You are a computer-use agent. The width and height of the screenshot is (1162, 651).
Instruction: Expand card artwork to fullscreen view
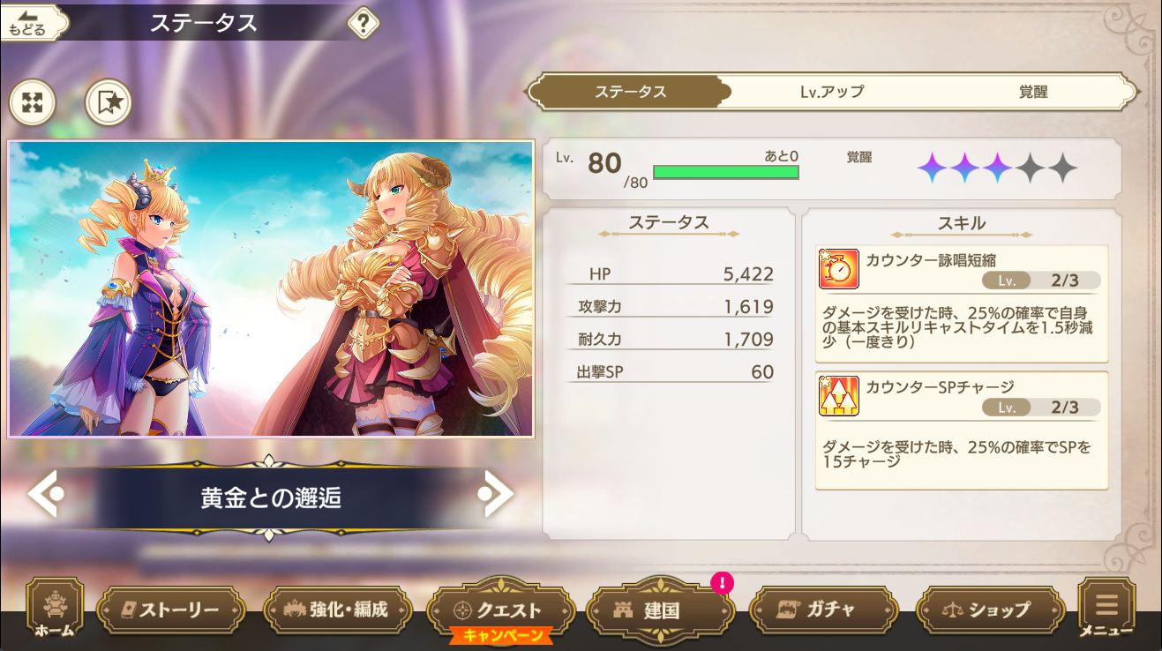32,104
